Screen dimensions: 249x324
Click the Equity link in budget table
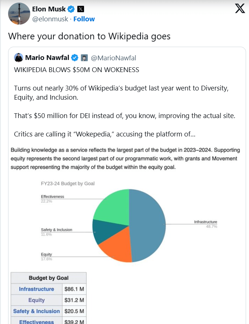[36, 300]
